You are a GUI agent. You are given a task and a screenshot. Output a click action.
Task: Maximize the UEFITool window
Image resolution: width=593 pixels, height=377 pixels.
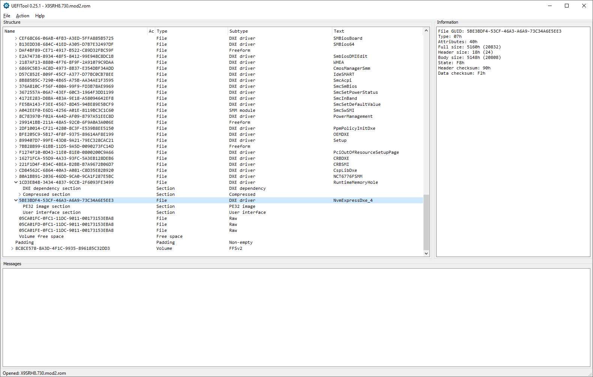coord(567,6)
